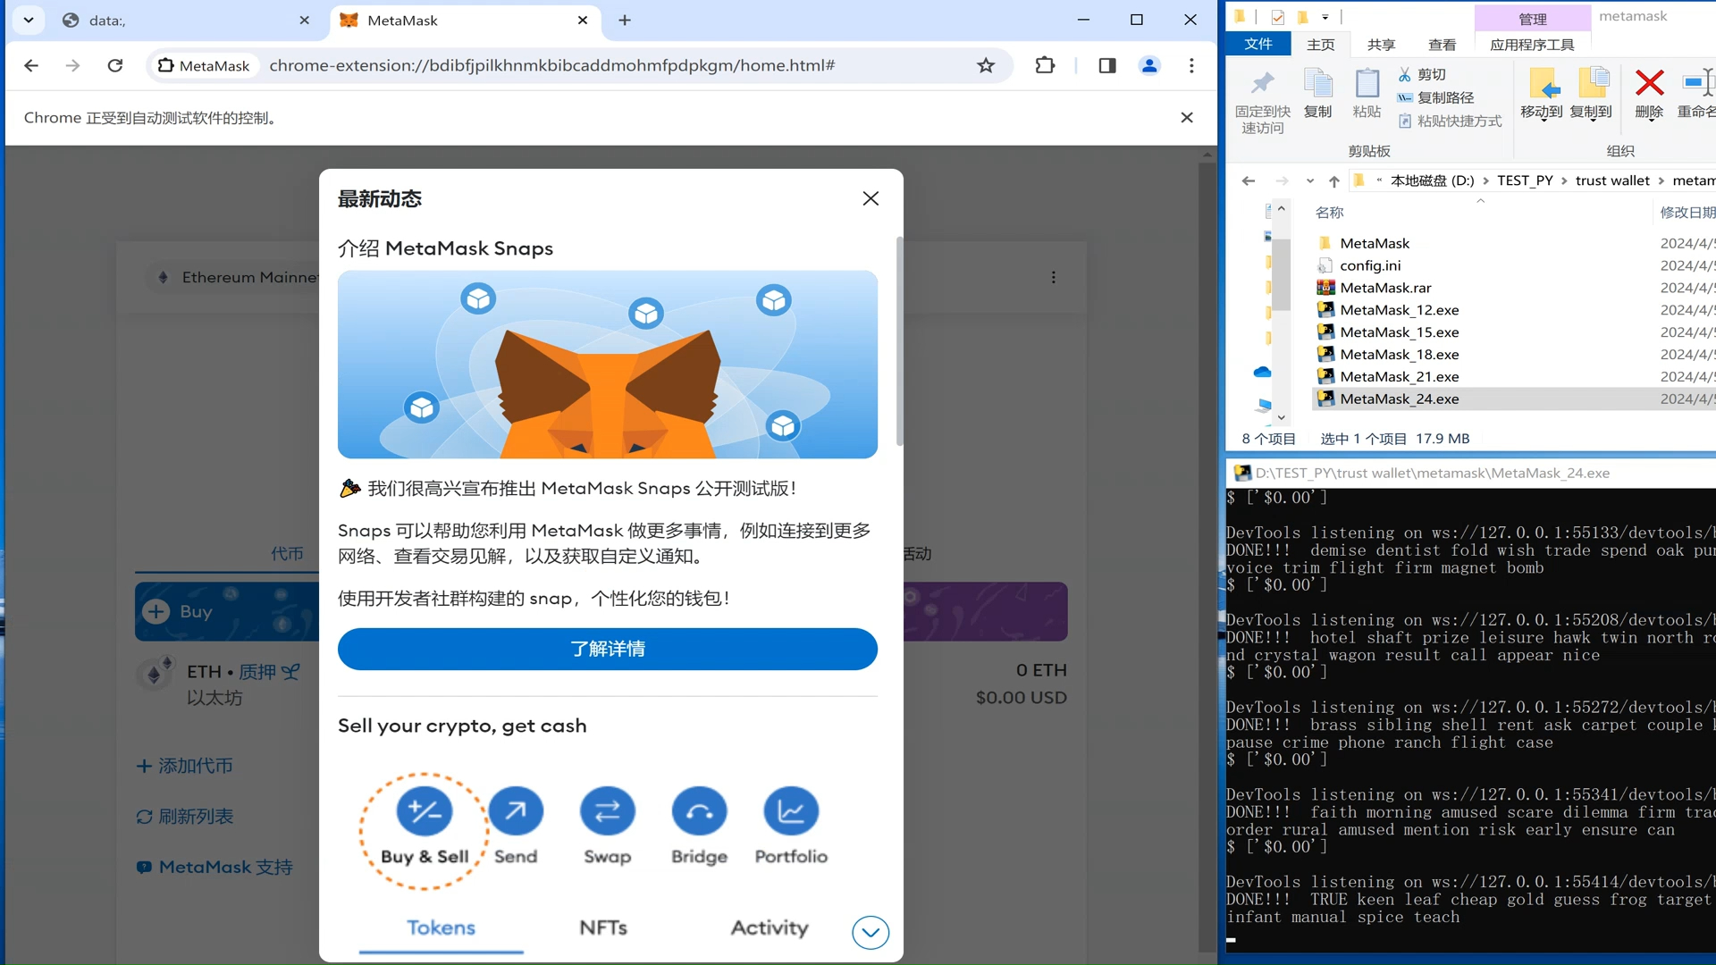1716x965 pixels.
Task: Click the Chrome extensions puzzle icon
Action: pos(1046,65)
